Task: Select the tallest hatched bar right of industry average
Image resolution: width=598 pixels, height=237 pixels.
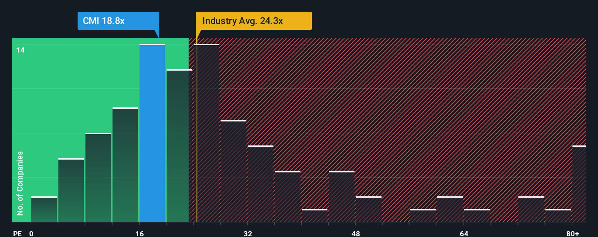Action: (206, 133)
